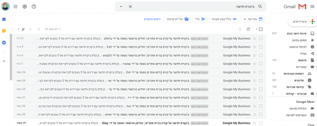Select checkbox of the 1 ביוני email
This screenshot has height=126, width=317.
pyautogui.click(x=261, y=64)
